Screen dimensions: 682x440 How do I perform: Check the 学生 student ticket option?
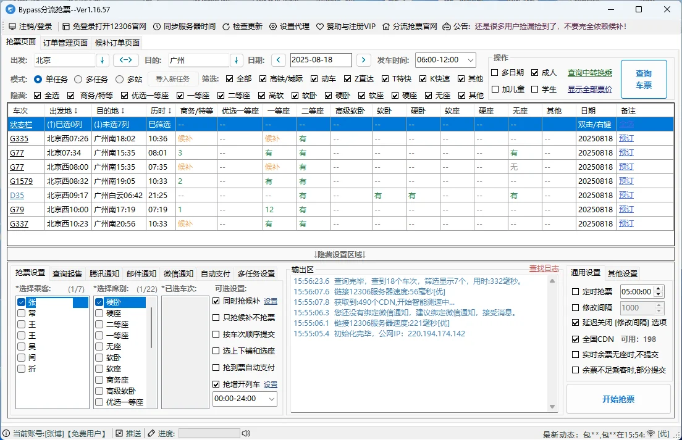536,89
